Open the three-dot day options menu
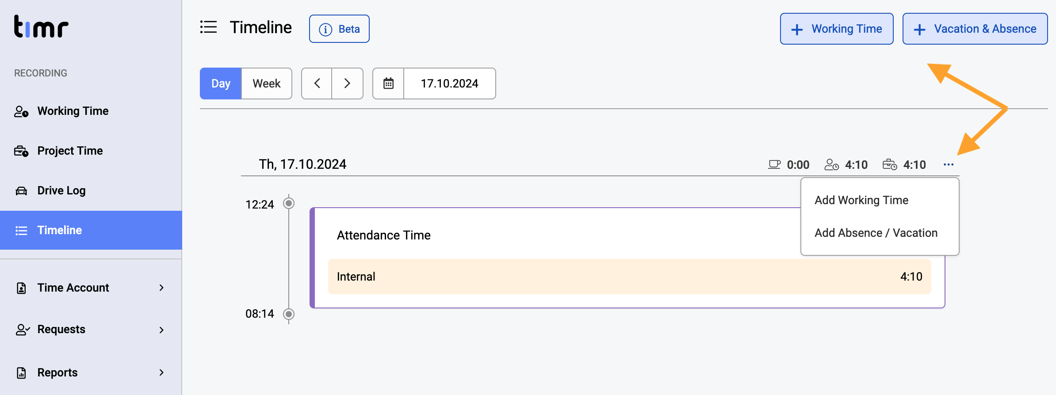Viewport: 1056px width, 395px height. pos(948,165)
